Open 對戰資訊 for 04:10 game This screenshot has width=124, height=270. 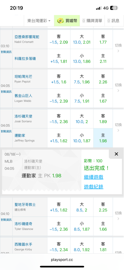click(6, 220)
